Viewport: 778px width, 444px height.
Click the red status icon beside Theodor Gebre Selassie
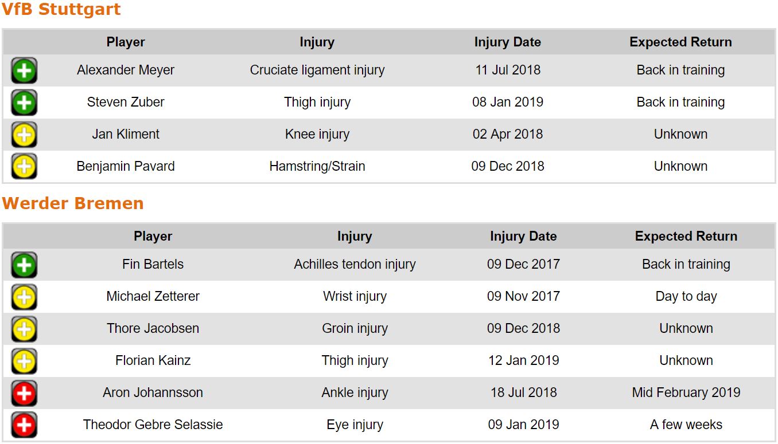[x=24, y=426]
